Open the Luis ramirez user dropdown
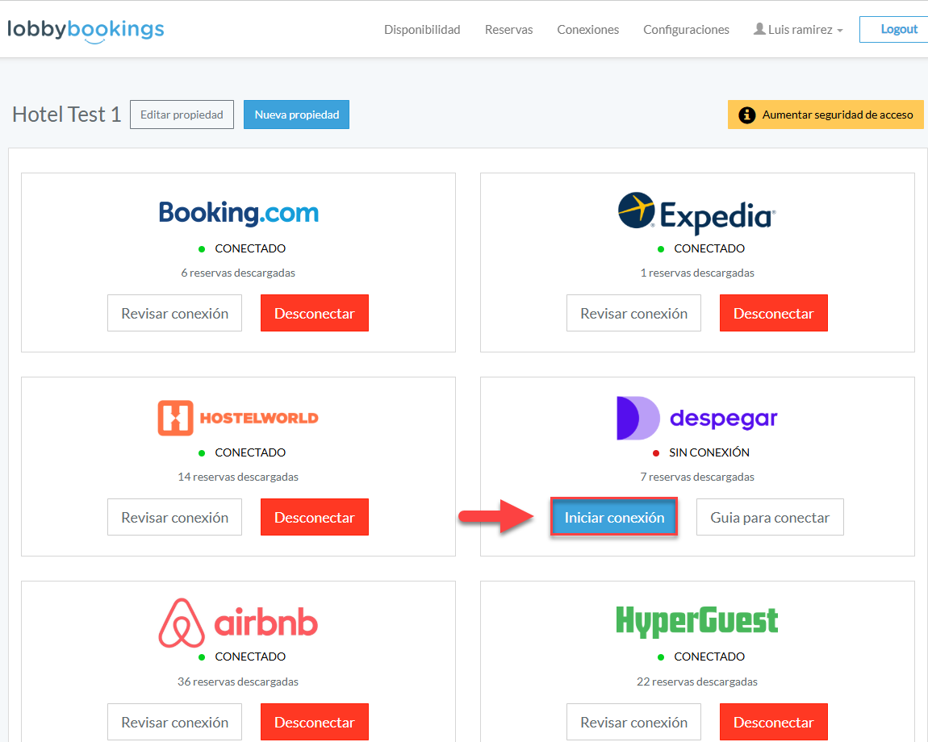The height and width of the screenshot is (742, 928). click(798, 30)
